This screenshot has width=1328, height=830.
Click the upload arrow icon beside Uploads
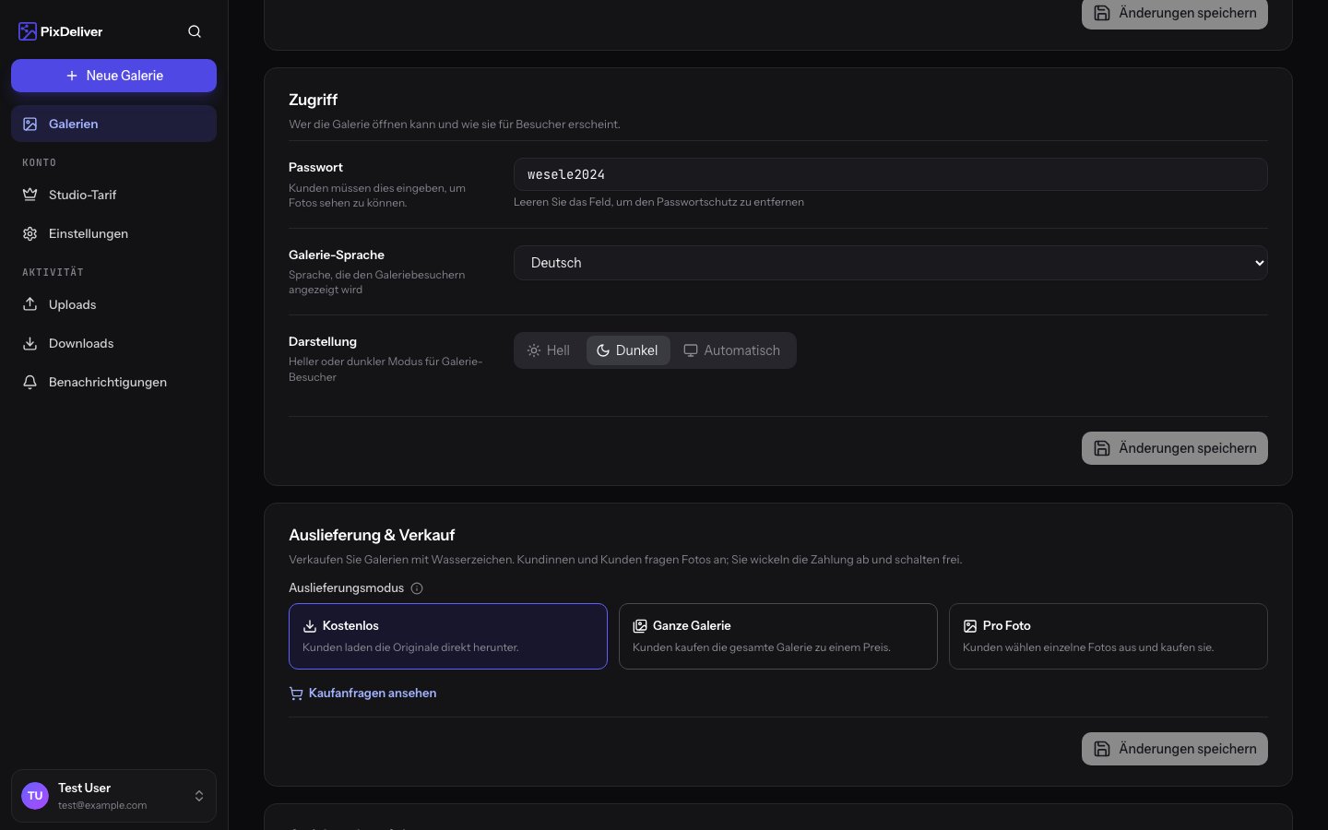[30, 304]
